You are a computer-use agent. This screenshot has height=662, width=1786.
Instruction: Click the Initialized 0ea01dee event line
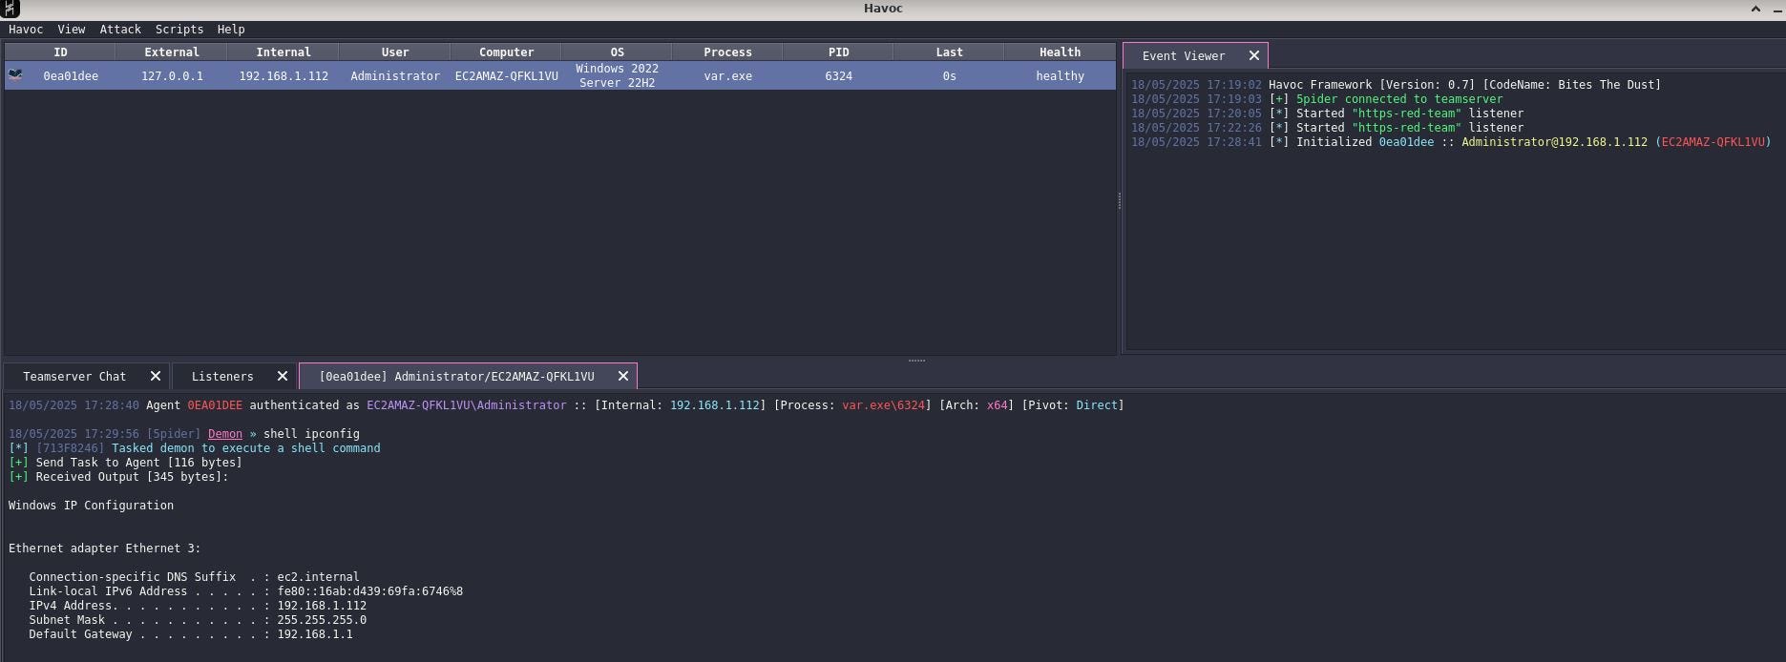click(1451, 142)
